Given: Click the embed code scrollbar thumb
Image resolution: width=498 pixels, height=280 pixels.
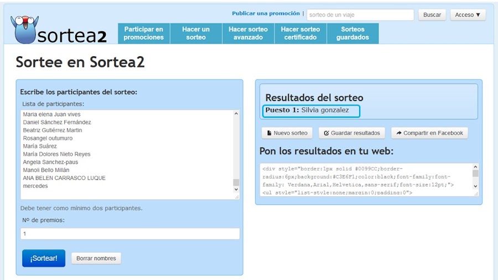Looking at the screenshot, I should tap(475, 173).
